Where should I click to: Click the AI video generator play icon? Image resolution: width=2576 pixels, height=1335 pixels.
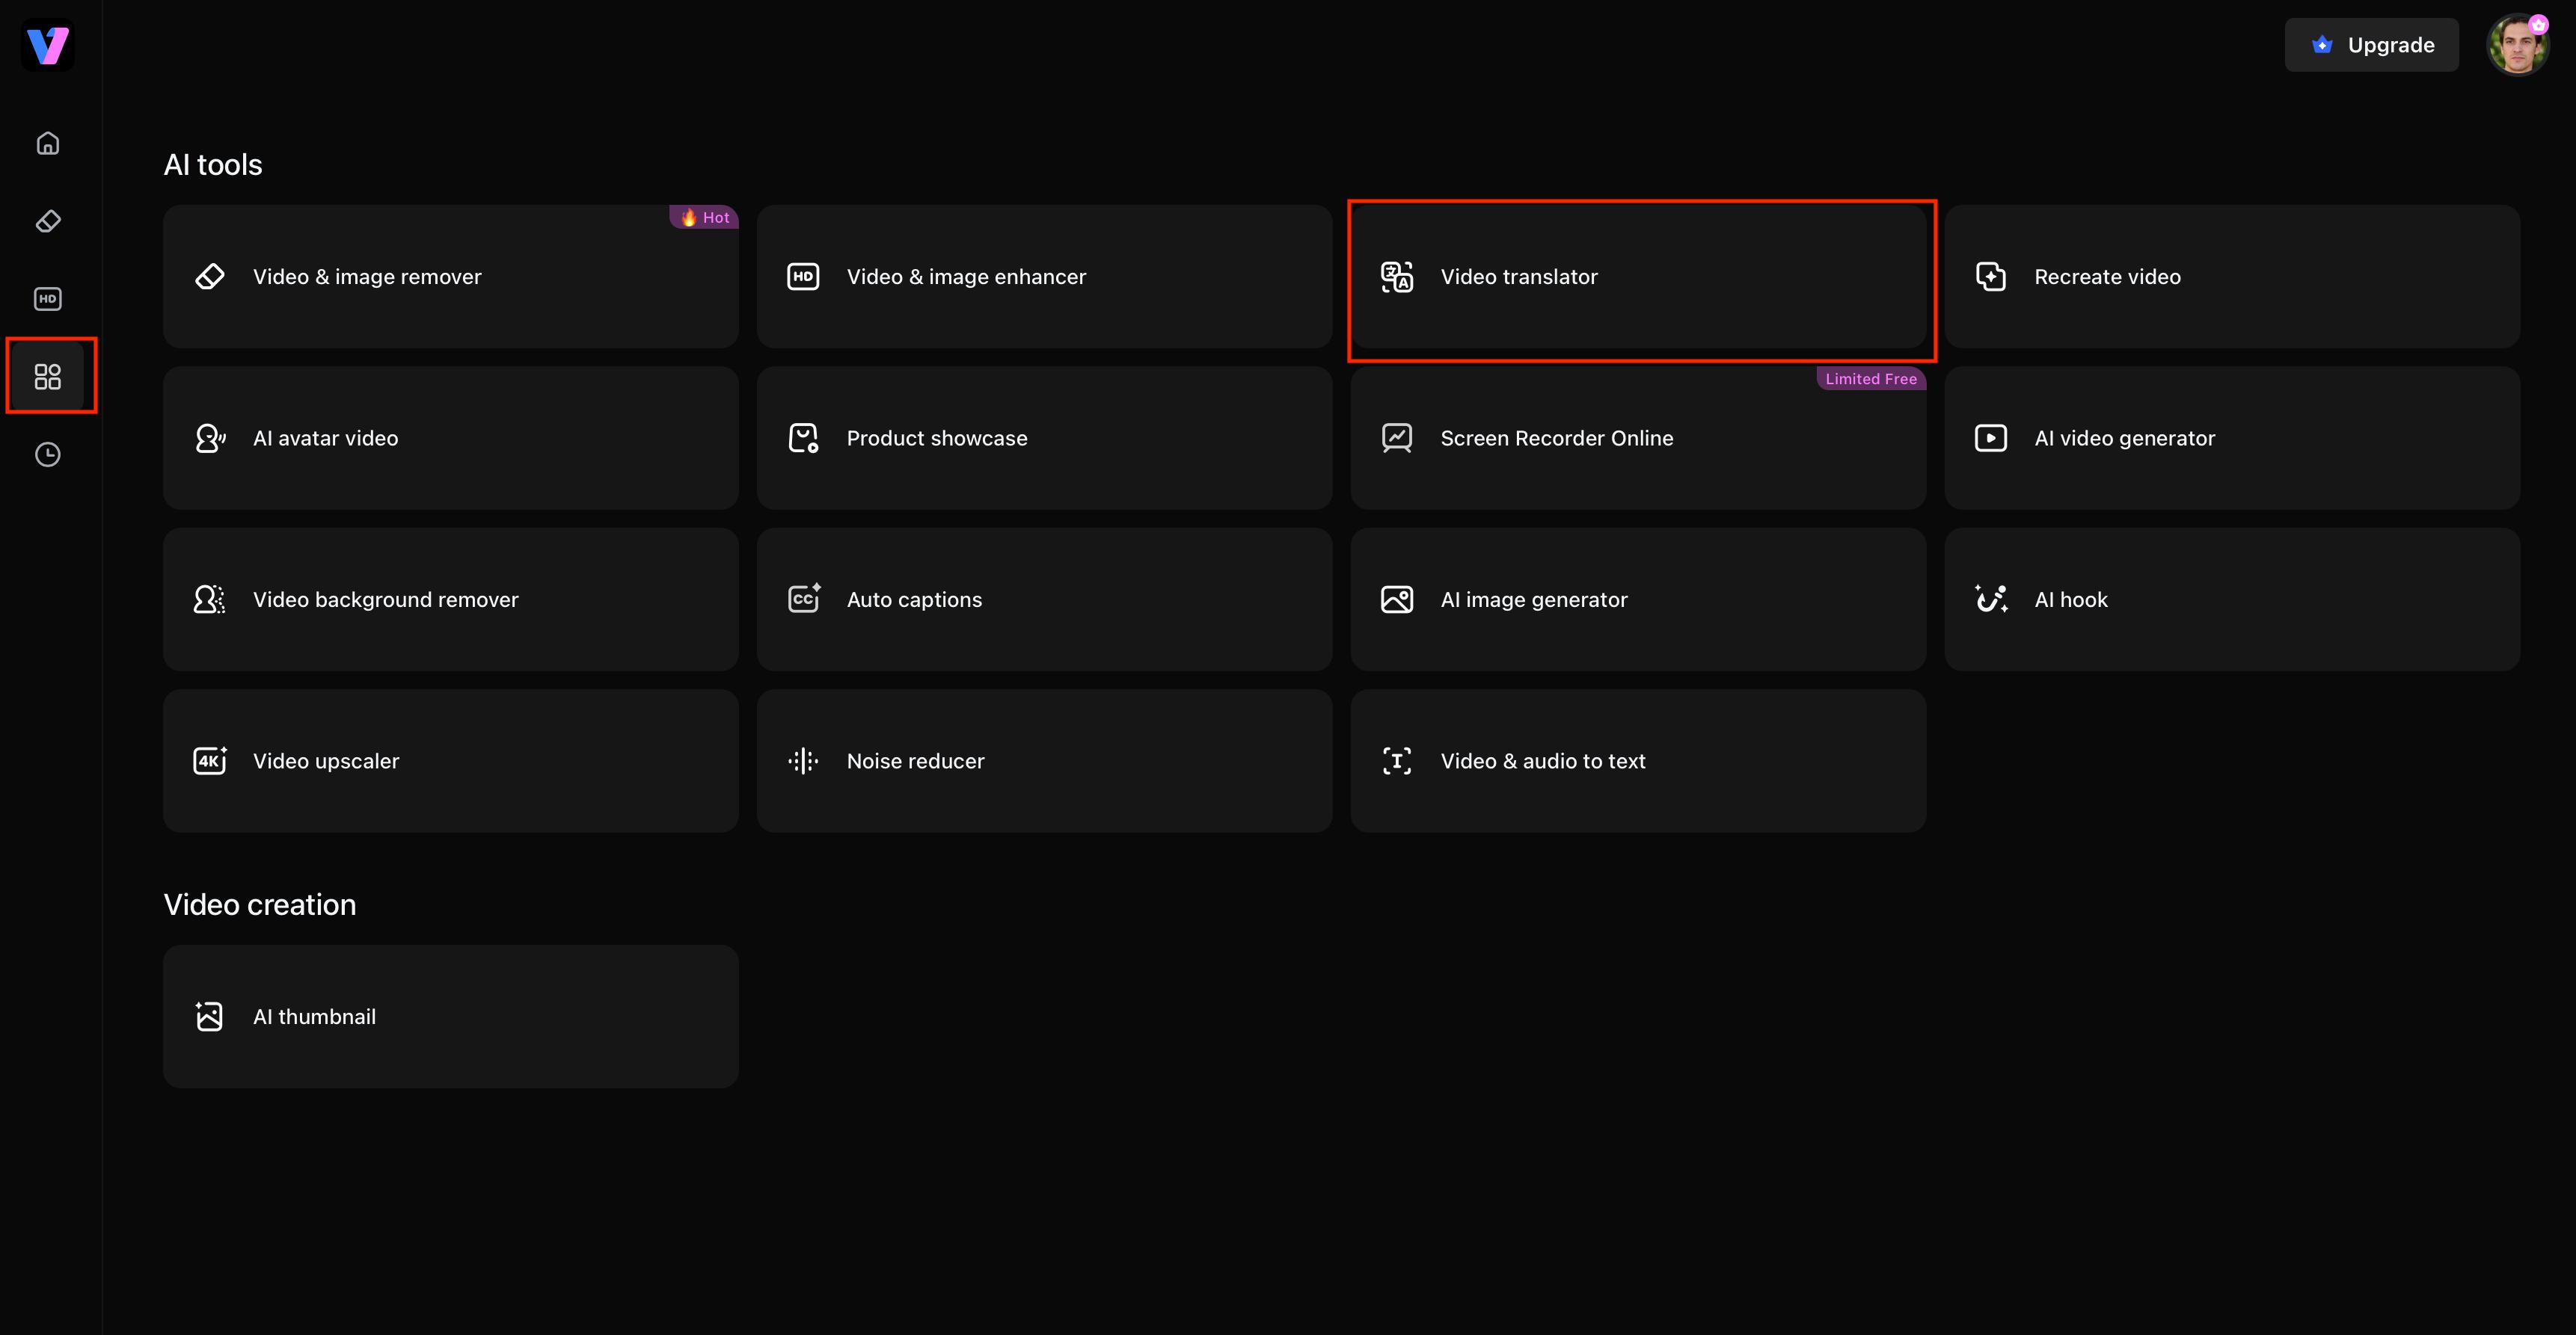pos(1991,439)
